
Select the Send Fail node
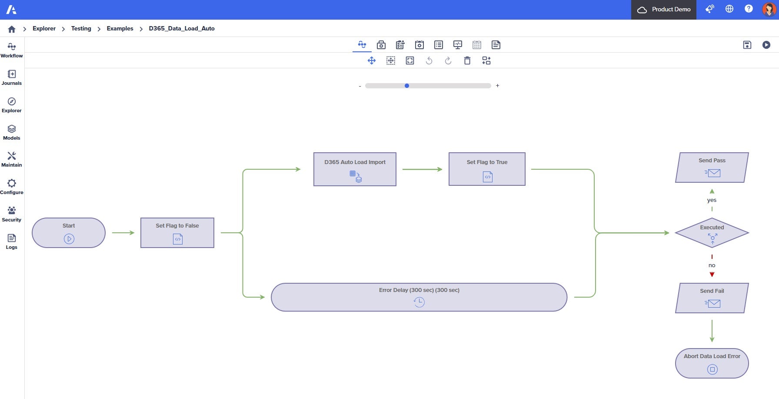(712, 298)
